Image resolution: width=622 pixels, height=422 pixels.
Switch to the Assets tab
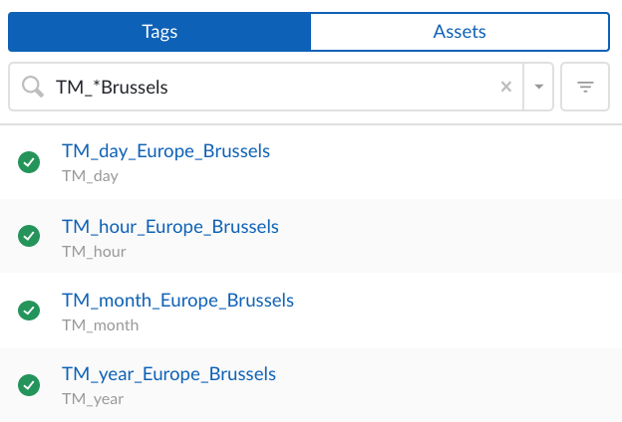coord(460,32)
